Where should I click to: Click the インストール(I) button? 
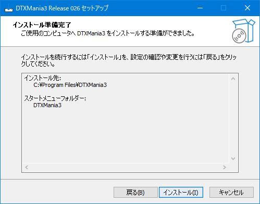tap(181, 192)
